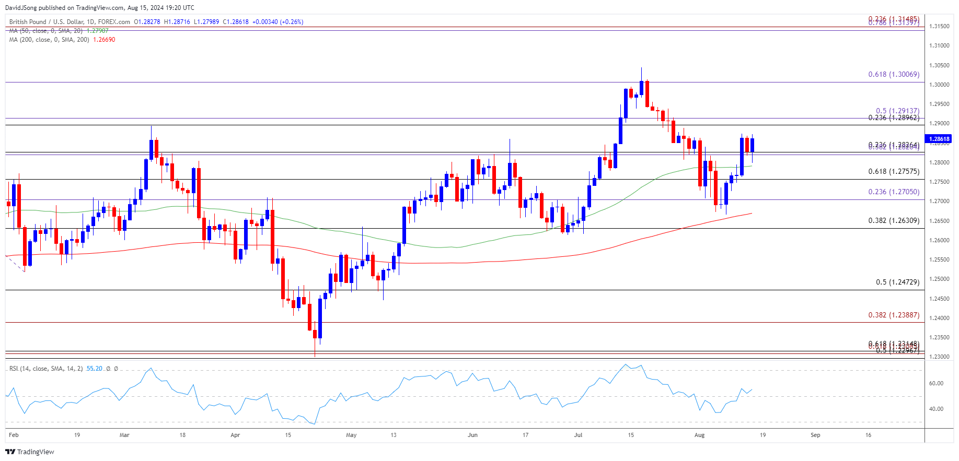Select Fibonacci label 0.618 (1.30069)
The width and height of the screenshot is (959, 461).
(x=894, y=74)
